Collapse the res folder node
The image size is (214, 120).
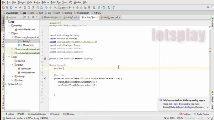(x=9, y=57)
